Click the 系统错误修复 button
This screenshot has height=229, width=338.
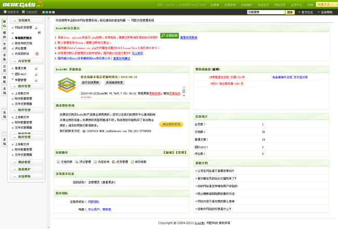(x=114, y=82)
